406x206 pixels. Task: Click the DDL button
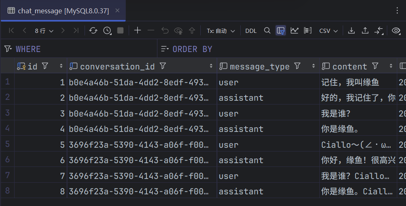tap(251, 31)
